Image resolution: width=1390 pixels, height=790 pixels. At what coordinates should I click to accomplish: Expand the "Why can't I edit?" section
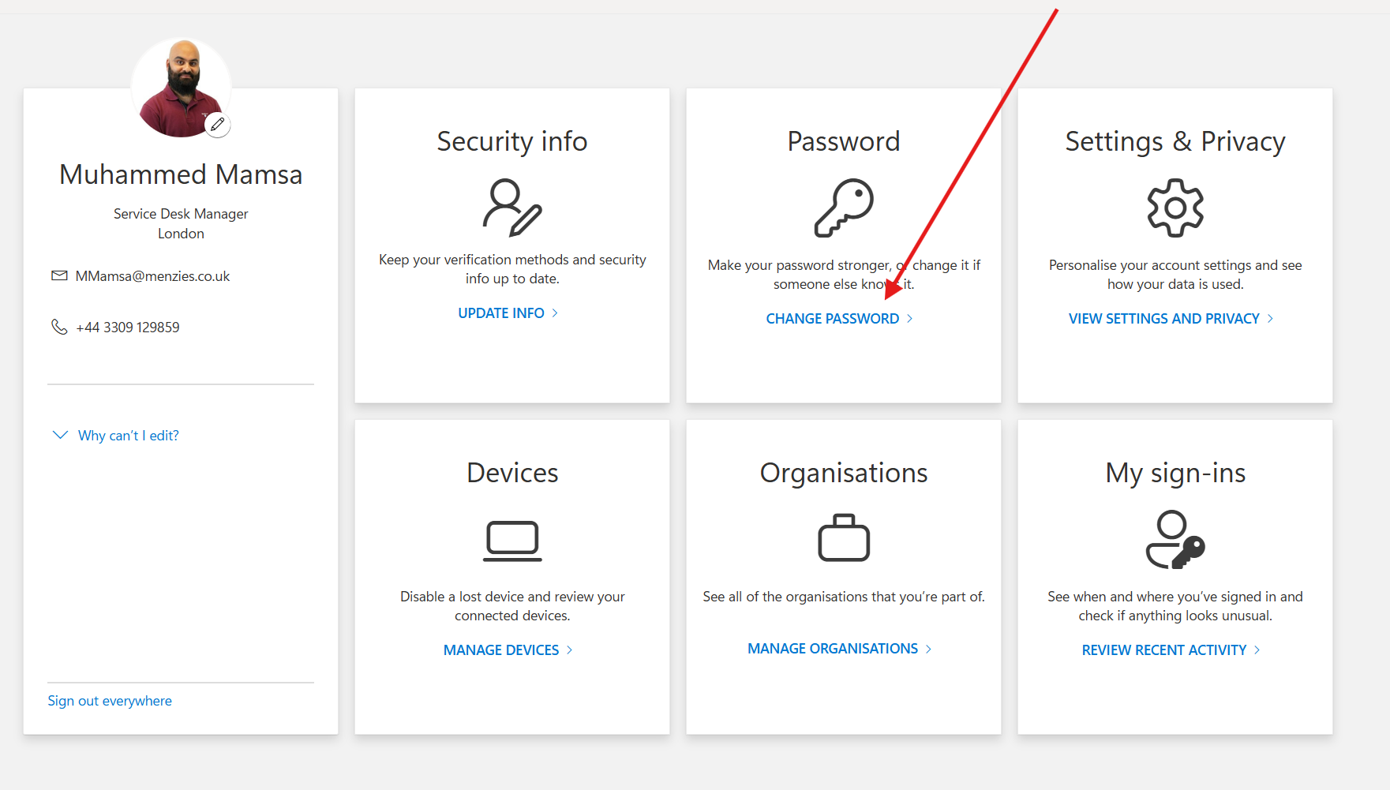click(x=127, y=436)
